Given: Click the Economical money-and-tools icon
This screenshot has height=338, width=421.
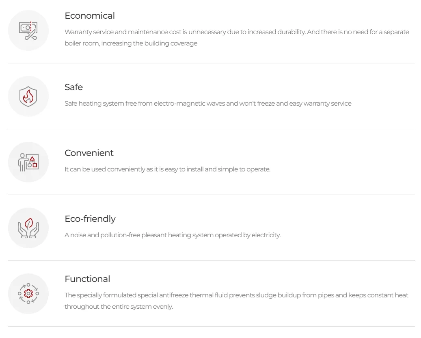Looking at the screenshot, I should point(28,30).
